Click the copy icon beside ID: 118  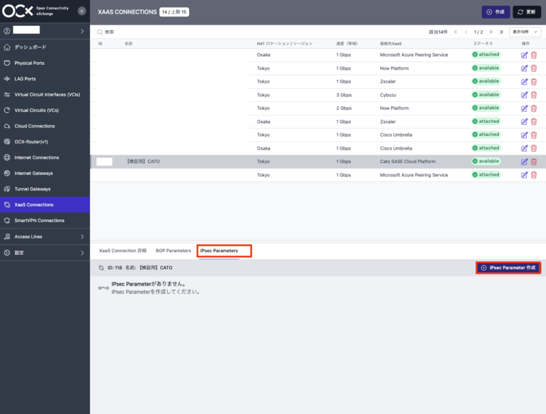coord(101,268)
